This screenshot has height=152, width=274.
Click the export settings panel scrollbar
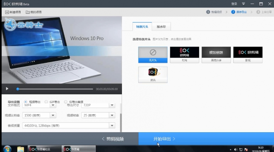click(x=121, y=123)
